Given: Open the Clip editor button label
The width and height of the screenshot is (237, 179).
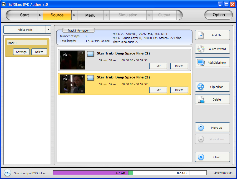Looking at the screenshot, I should [216, 87].
